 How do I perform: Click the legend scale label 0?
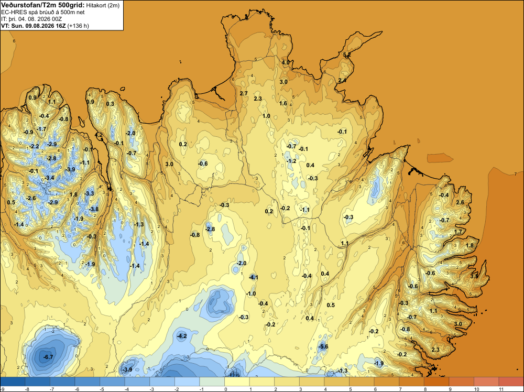(225, 389)
